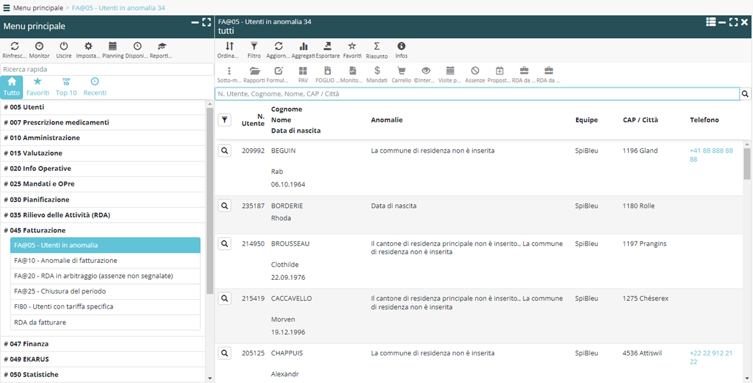Image resolution: width=753 pixels, height=383 pixels.
Task: Click the phone number link for BEGUIN
Action: (x=711, y=155)
